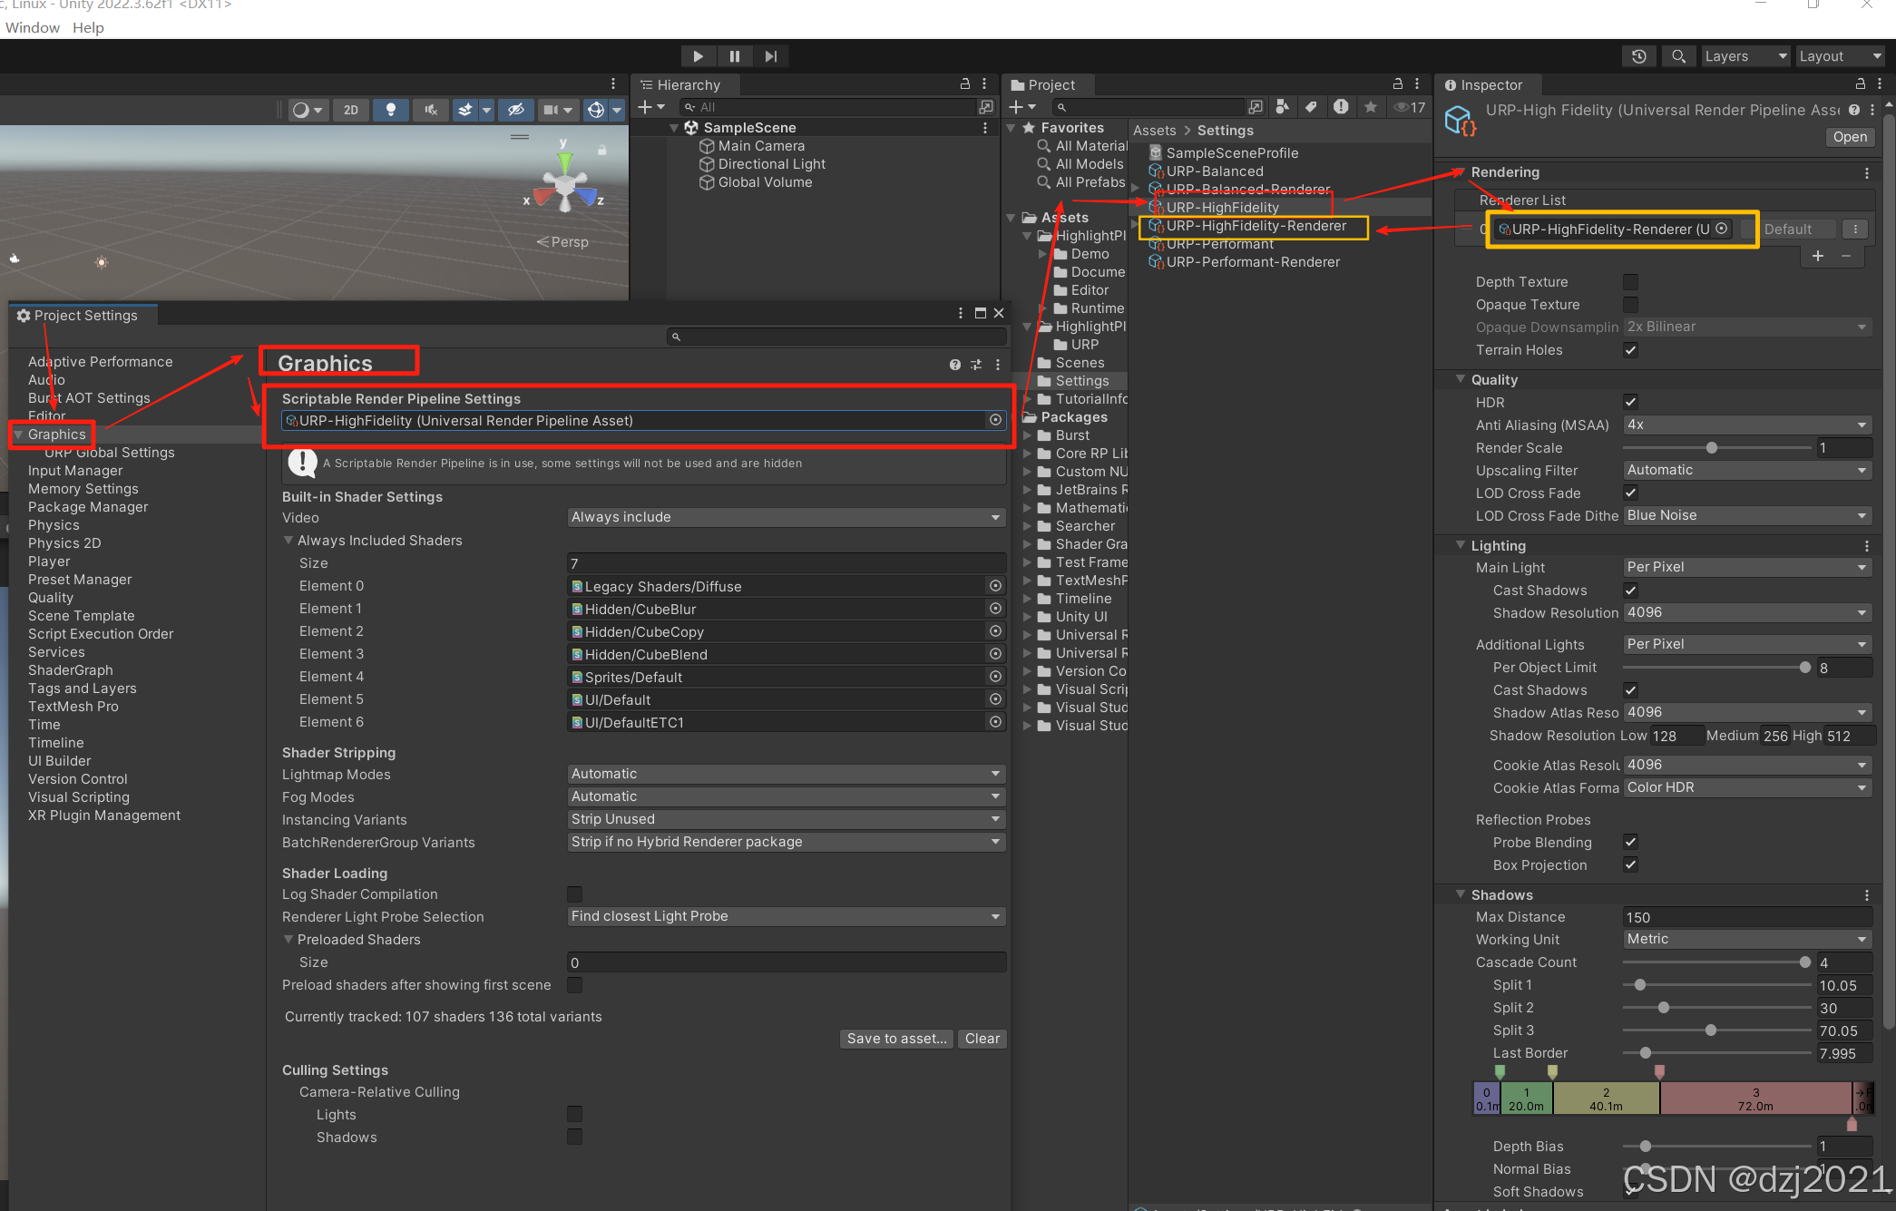Open Instancing Variants dropdown
Screen dimensions: 1896x1211
pyautogui.click(x=786, y=819)
